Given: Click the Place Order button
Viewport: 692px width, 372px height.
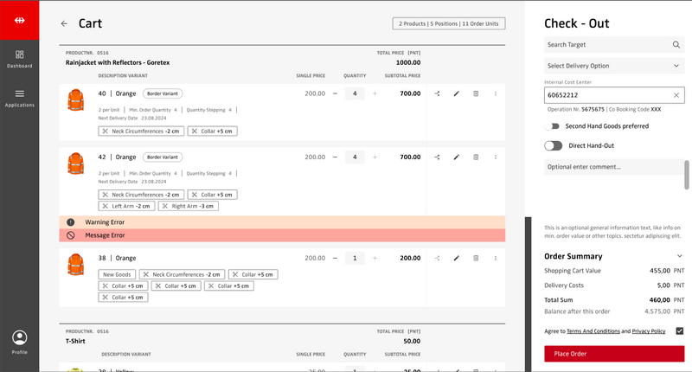Looking at the screenshot, I should [614, 353].
